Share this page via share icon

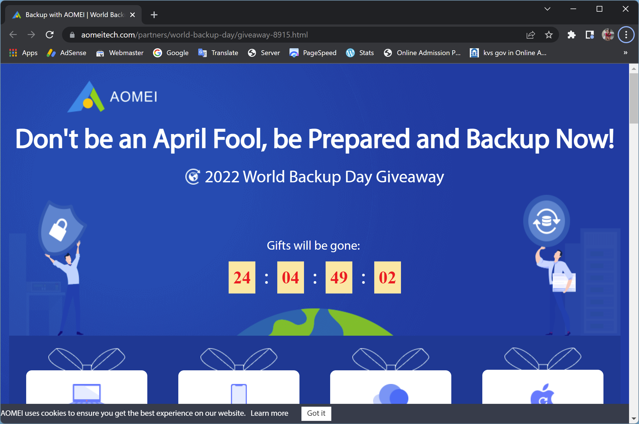click(531, 35)
